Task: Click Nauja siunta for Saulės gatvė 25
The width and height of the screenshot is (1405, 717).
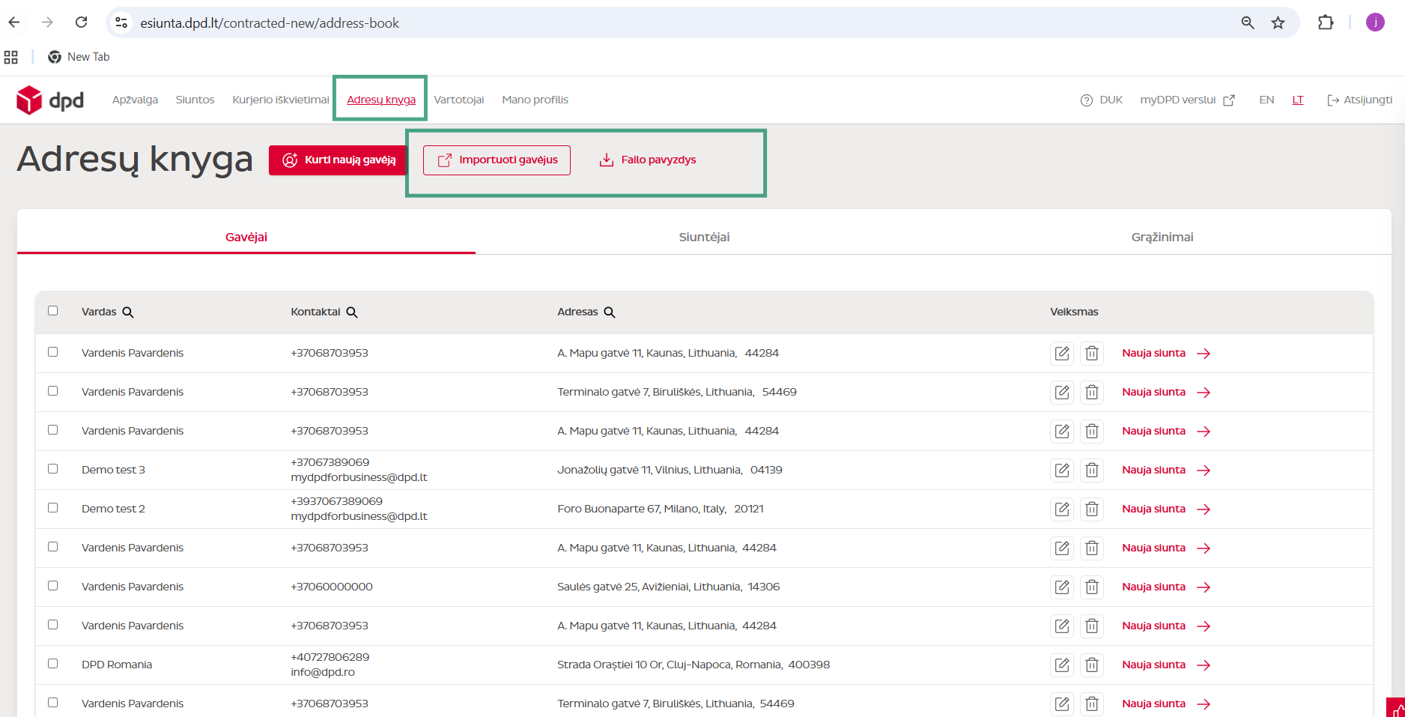Action: 1153,587
